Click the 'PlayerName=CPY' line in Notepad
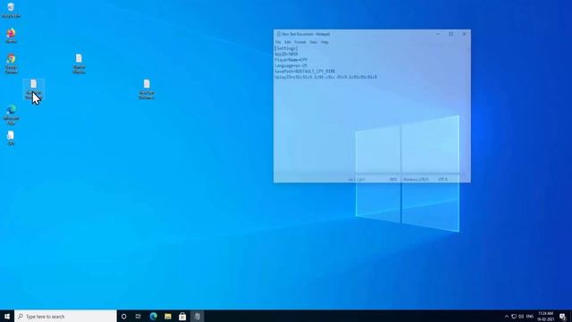 tap(291, 60)
